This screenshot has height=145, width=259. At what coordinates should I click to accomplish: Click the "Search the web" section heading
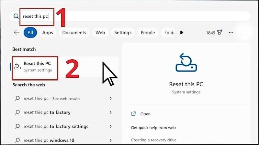tap(29, 85)
